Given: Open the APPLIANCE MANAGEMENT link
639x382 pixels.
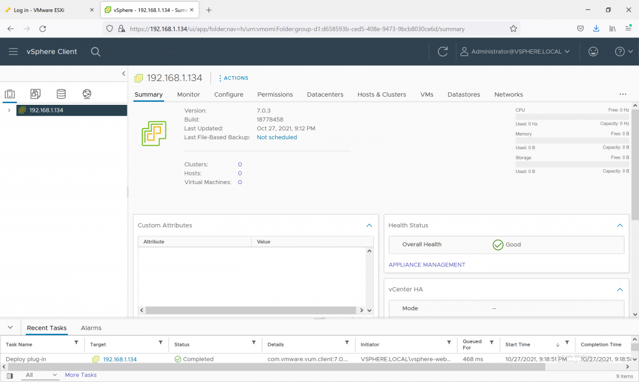Looking at the screenshot, I should pos(427,265).
